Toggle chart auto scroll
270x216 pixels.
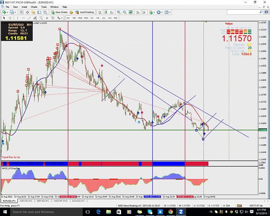click(138, 12)
